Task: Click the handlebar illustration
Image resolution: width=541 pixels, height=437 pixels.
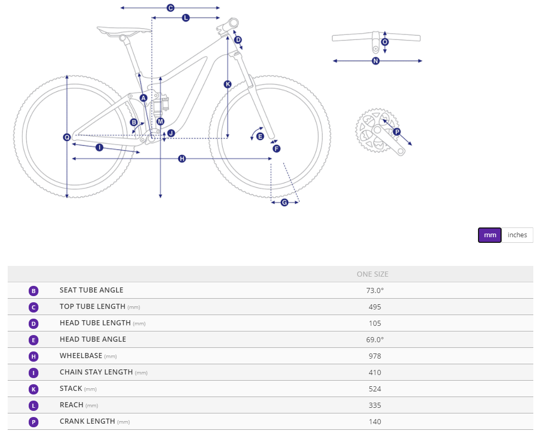Action: point(376,39)
